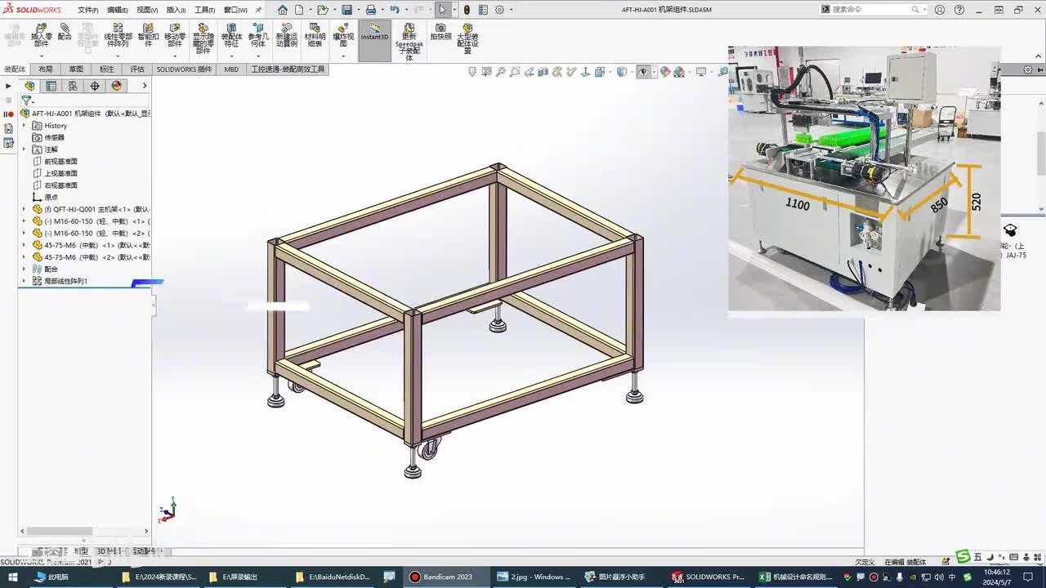
Task: Click the filter funnel in the feature tree
Action: pyautogui.click(x=26, y=101)
